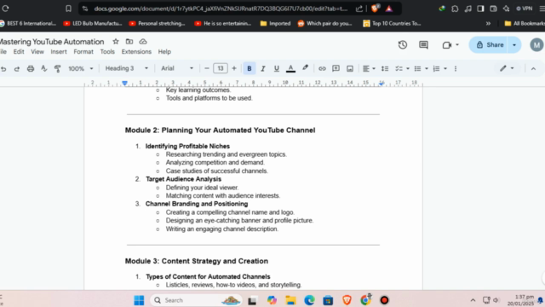Increase font size with plus button
545x307 pixels.
pos(234,68)
